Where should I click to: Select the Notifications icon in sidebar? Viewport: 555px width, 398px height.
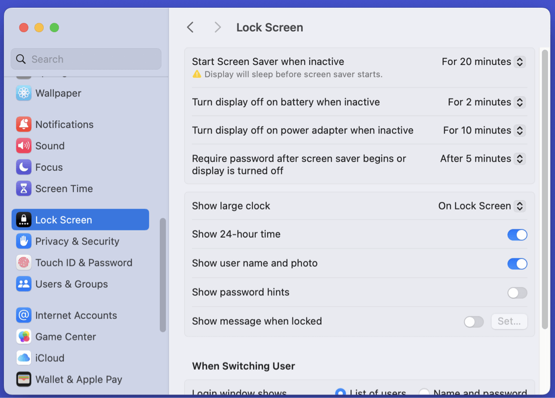click(x=23, y=124)
